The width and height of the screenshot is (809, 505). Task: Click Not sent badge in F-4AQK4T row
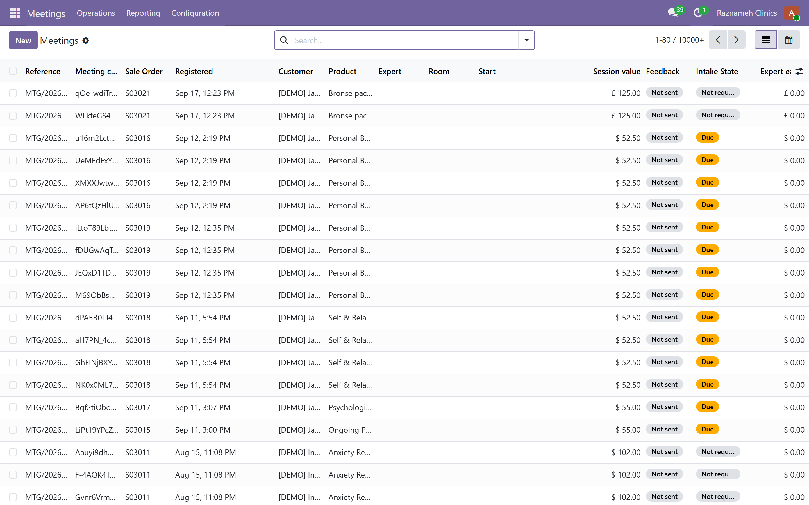(664, 474)
